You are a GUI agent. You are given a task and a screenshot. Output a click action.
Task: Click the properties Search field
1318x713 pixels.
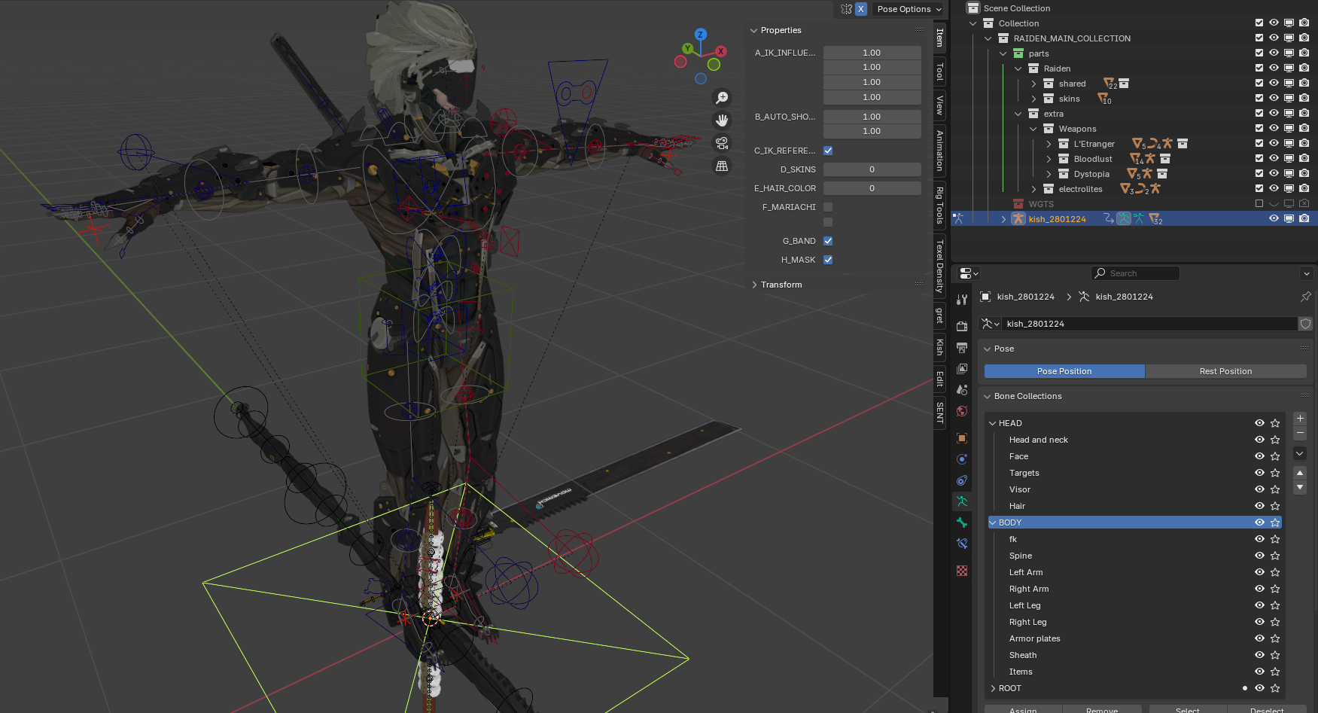pos(1135,273)
